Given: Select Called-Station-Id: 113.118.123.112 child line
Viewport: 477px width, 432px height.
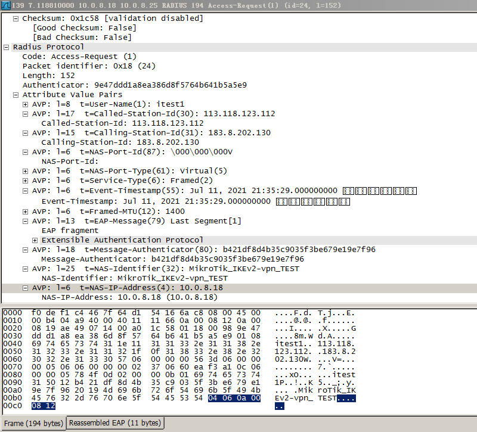Looking at the screenshot, I should (x=123, y=123).
